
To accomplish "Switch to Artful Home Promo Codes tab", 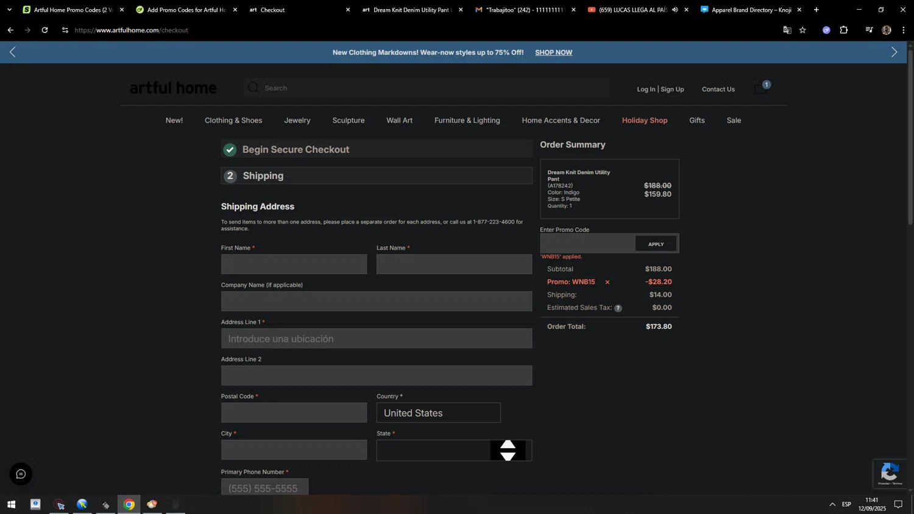I will click(x=73, y=10).
